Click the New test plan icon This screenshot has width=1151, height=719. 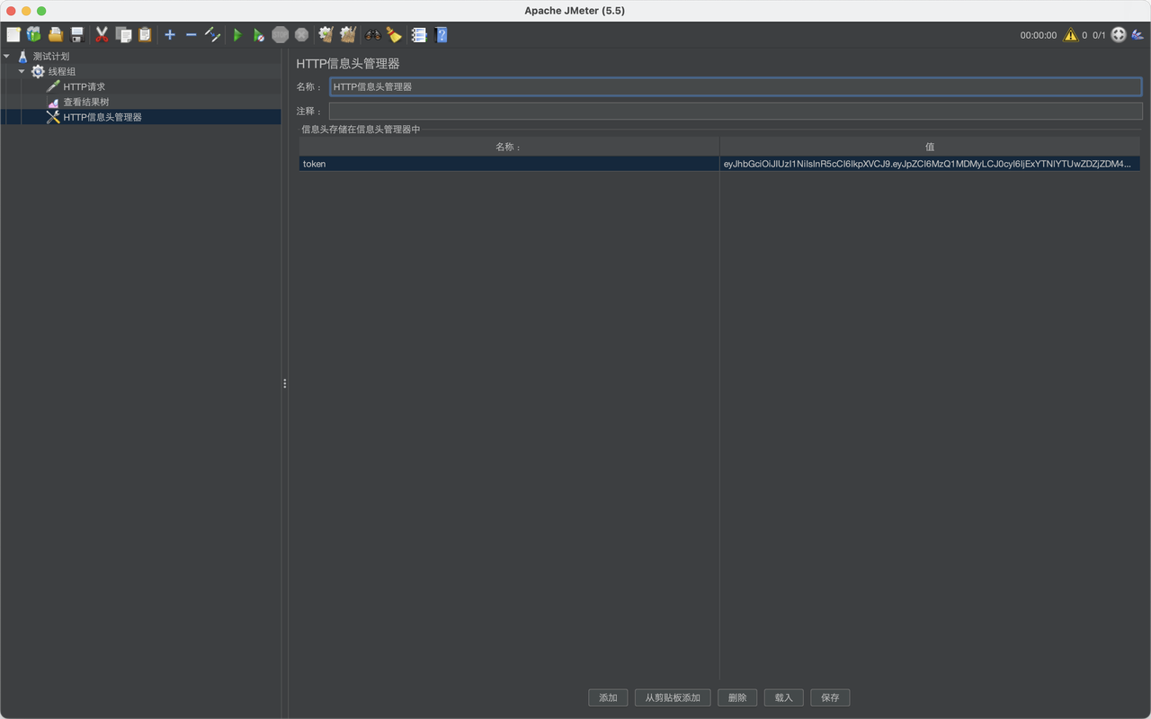click(x=13, y=34)
